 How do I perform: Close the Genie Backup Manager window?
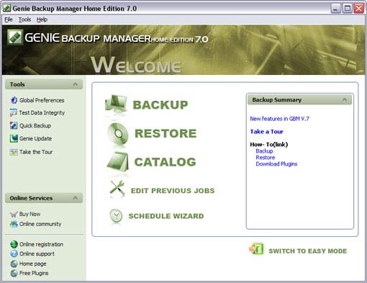point(359,9)
